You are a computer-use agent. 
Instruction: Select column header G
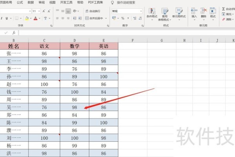pos(161,40)
